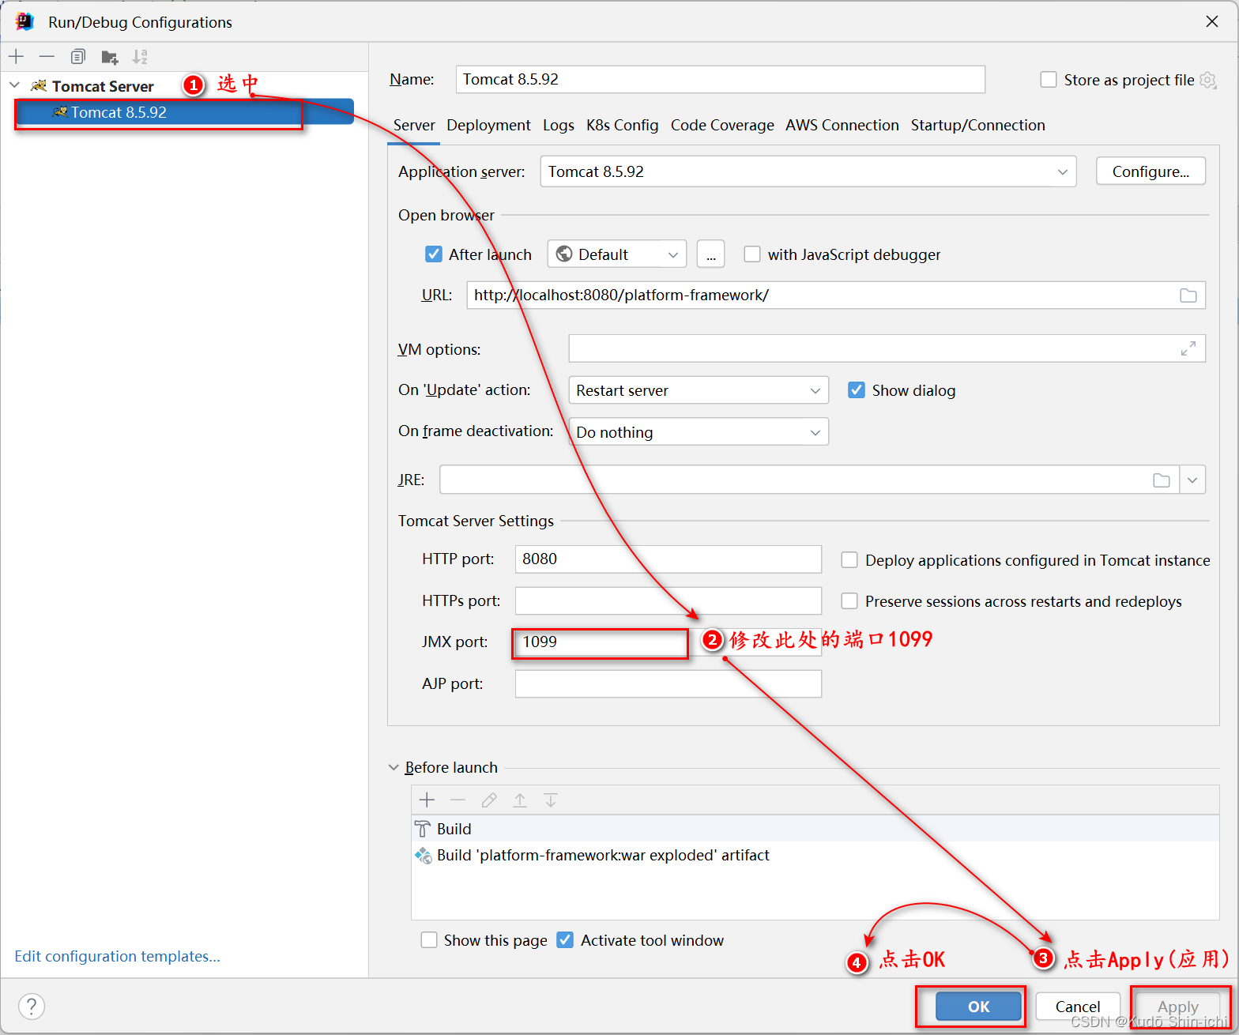
Task: Add a new configuration with plus icon
Action: point(16,56)
